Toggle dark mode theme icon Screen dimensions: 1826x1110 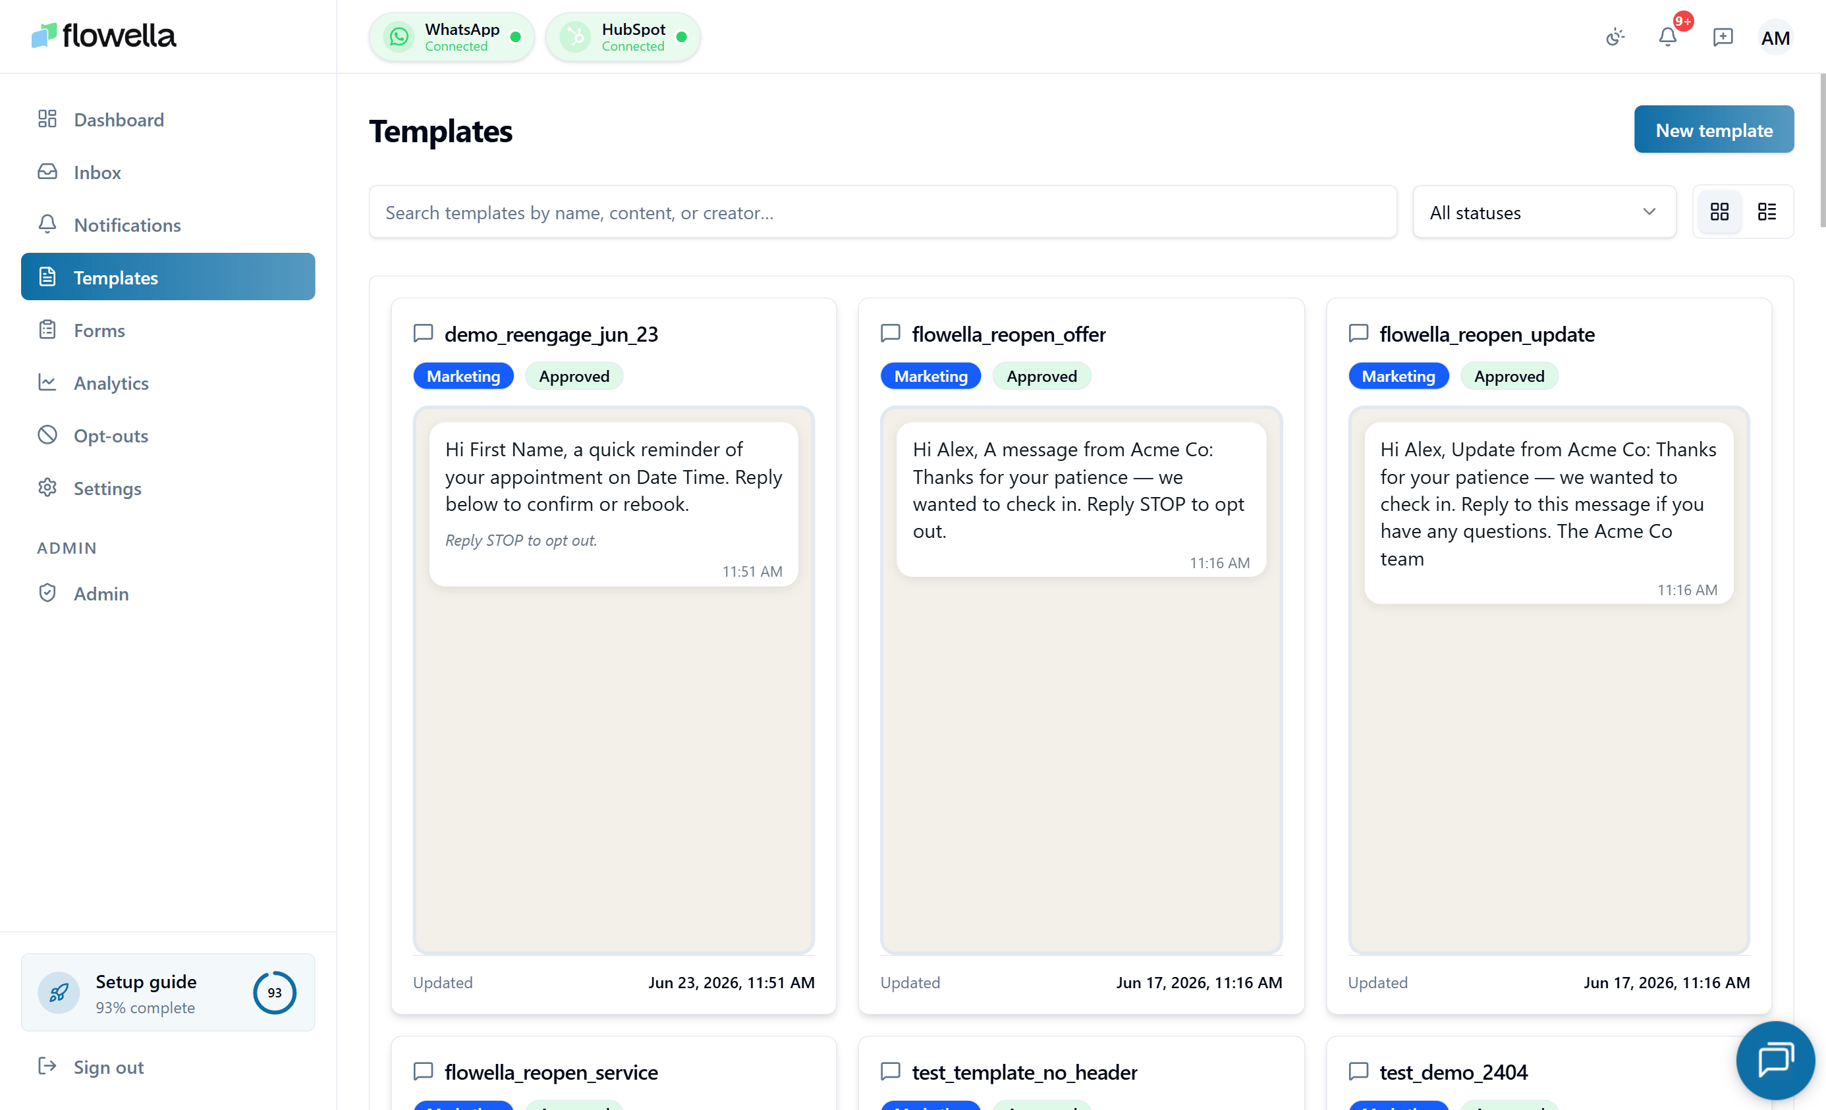coord(1615,37)
